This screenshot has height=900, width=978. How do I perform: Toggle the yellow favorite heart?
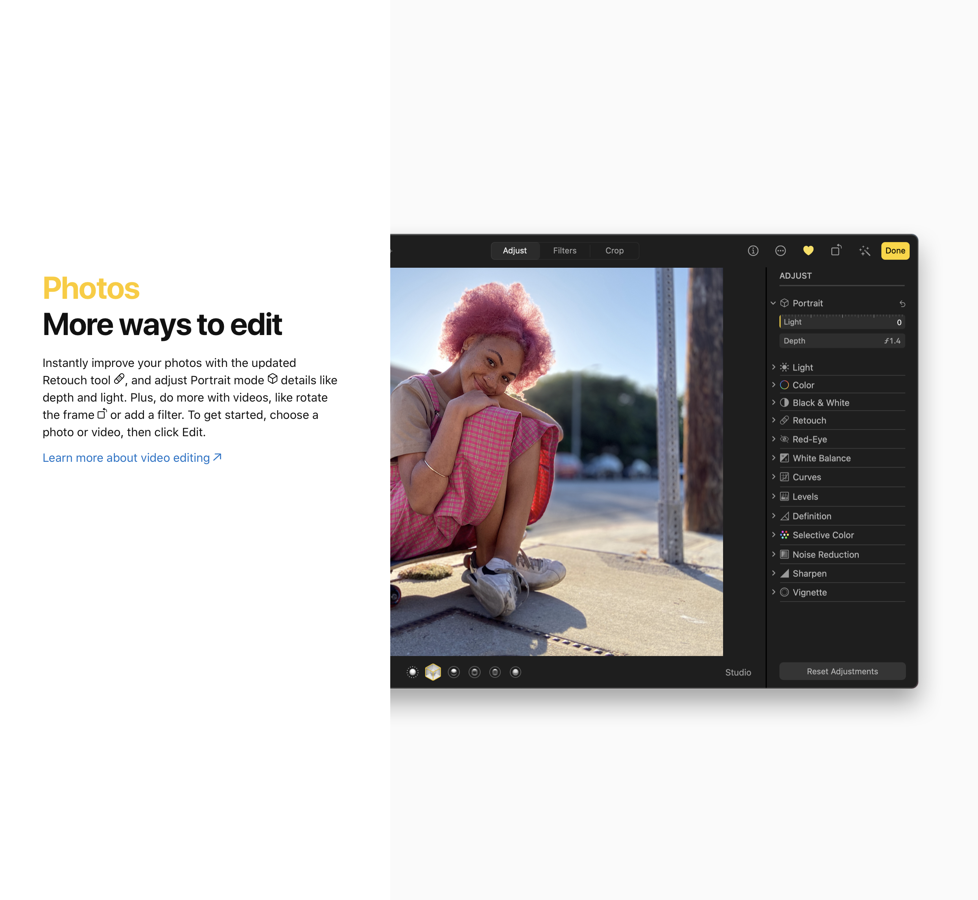[x=808, y=251]
